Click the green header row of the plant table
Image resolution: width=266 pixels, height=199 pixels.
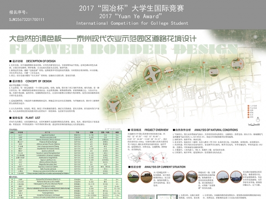65,132
